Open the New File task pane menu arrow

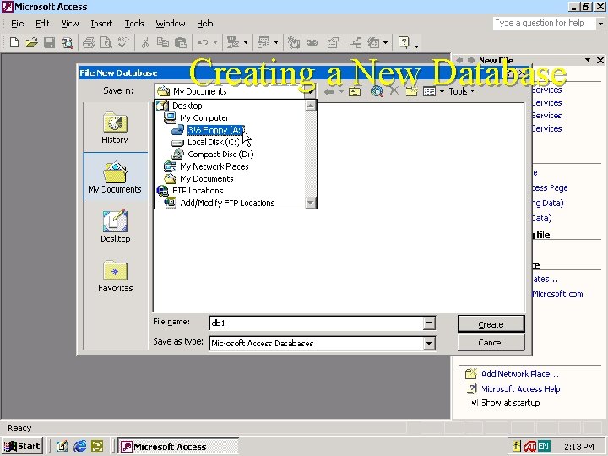588,60
